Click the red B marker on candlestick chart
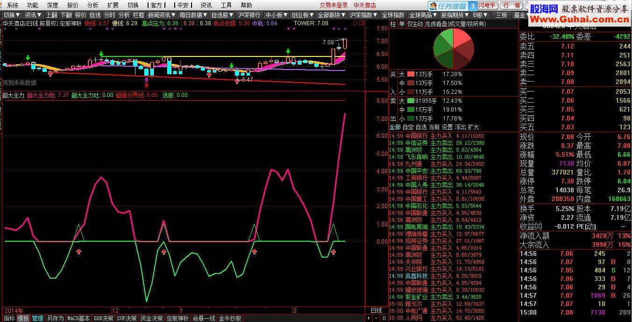 click(x=147, y=86)
